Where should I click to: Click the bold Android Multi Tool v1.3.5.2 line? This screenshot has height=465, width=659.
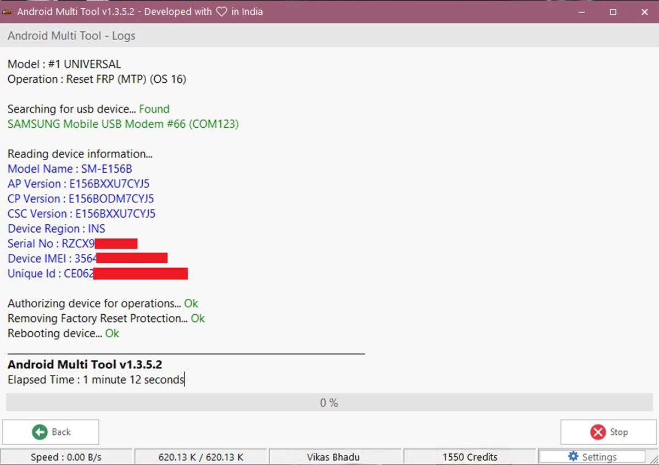point(85,365)
